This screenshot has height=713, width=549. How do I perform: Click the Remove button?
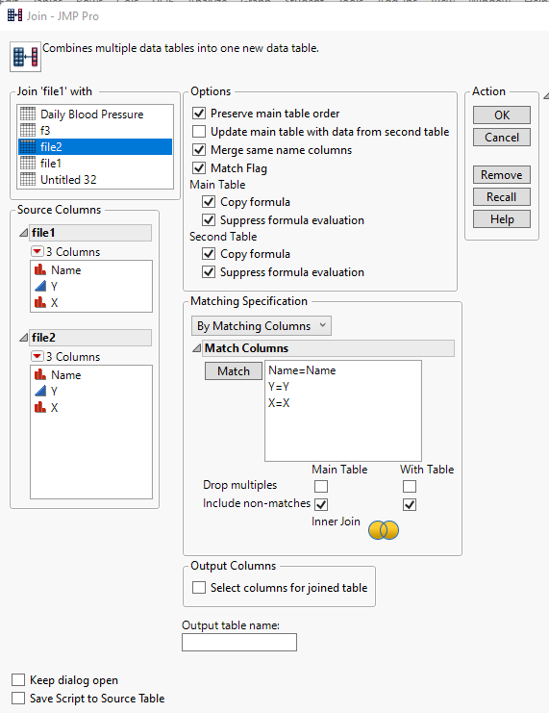tap(502, 174)
